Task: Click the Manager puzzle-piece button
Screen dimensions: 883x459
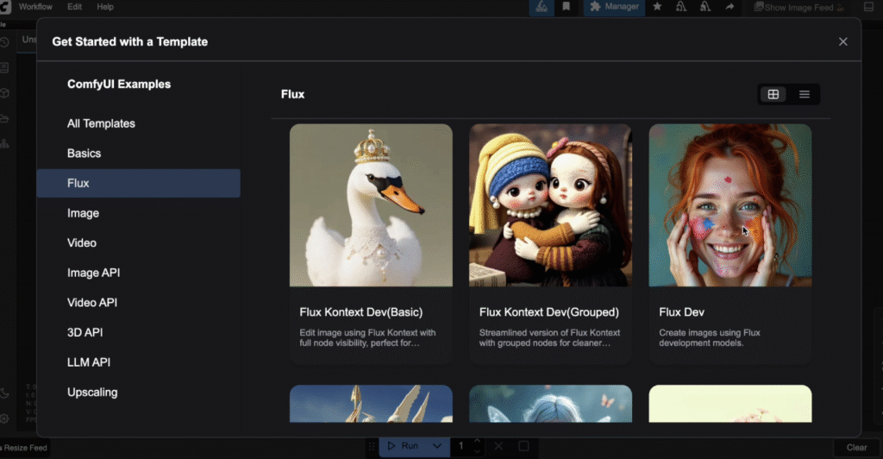Action: click(614, 7)
